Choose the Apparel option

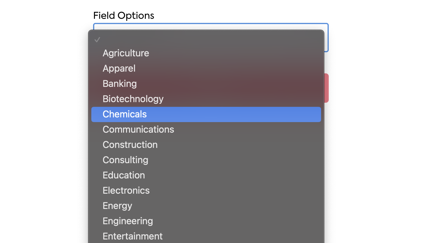[119, 68]
